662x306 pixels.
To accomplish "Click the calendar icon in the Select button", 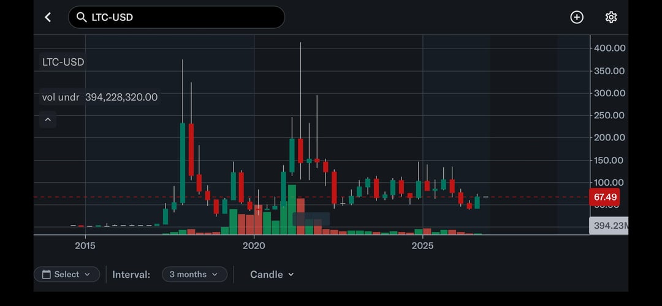I will click(x=47, y=274).
